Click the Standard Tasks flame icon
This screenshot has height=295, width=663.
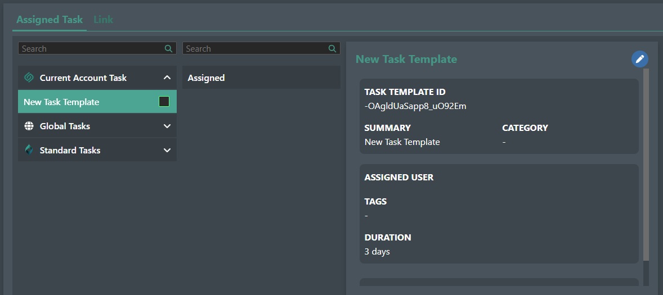[29, 150]
